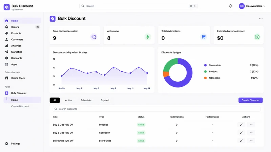Click the Storewide 10% Off title
This screenshot has width=271, height=152.
tap(63, 141)
